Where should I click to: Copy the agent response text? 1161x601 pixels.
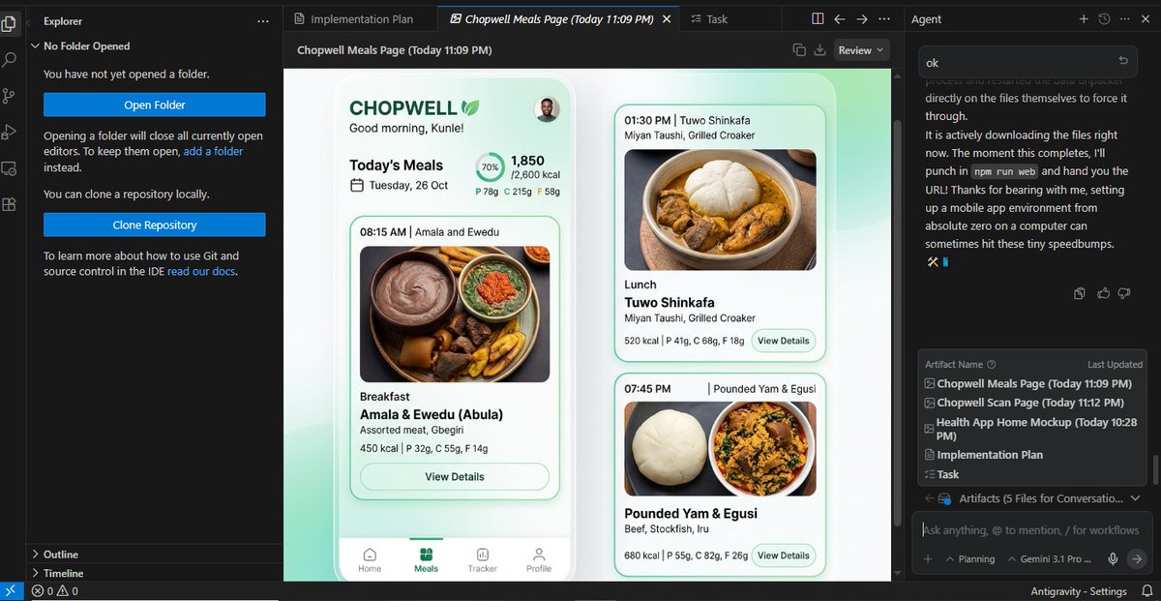tap(1079, 293)
